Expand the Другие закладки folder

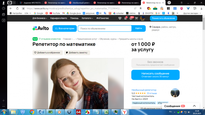(192, 13)
